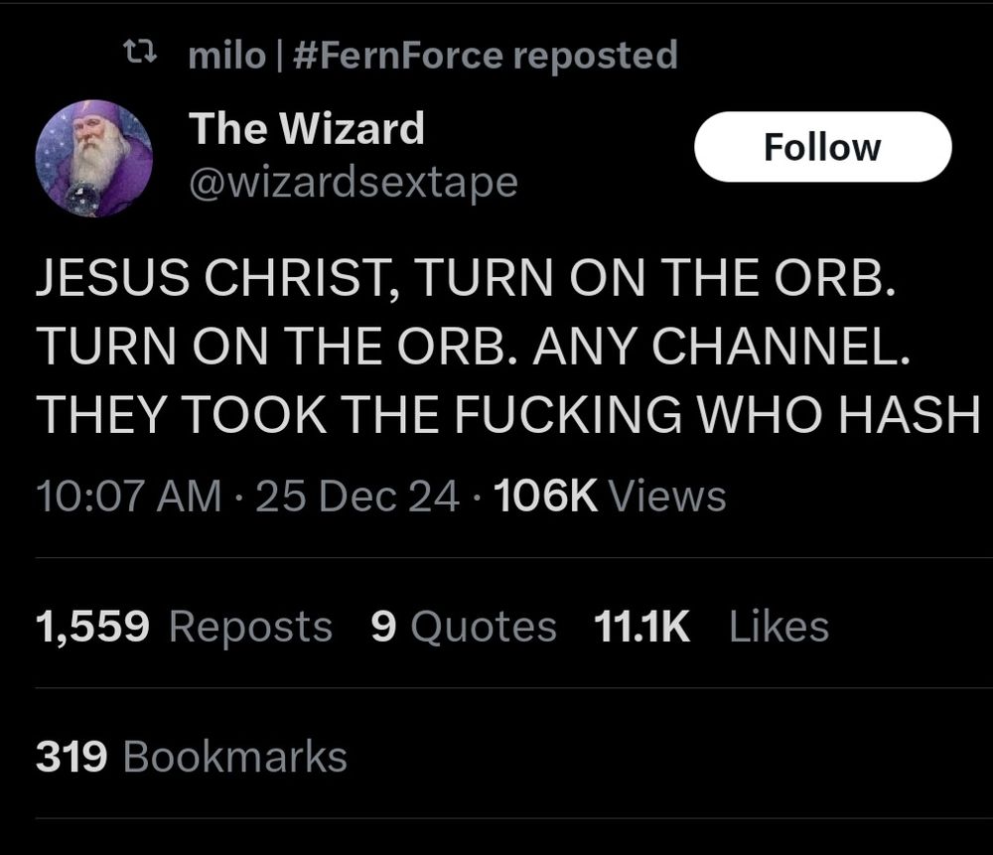Click the @wizardsextape handle

[x=353, y=182]
